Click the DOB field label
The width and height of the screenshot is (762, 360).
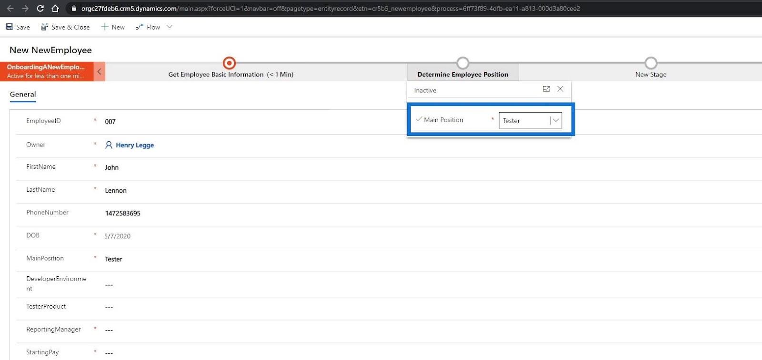tap(33, 235)
